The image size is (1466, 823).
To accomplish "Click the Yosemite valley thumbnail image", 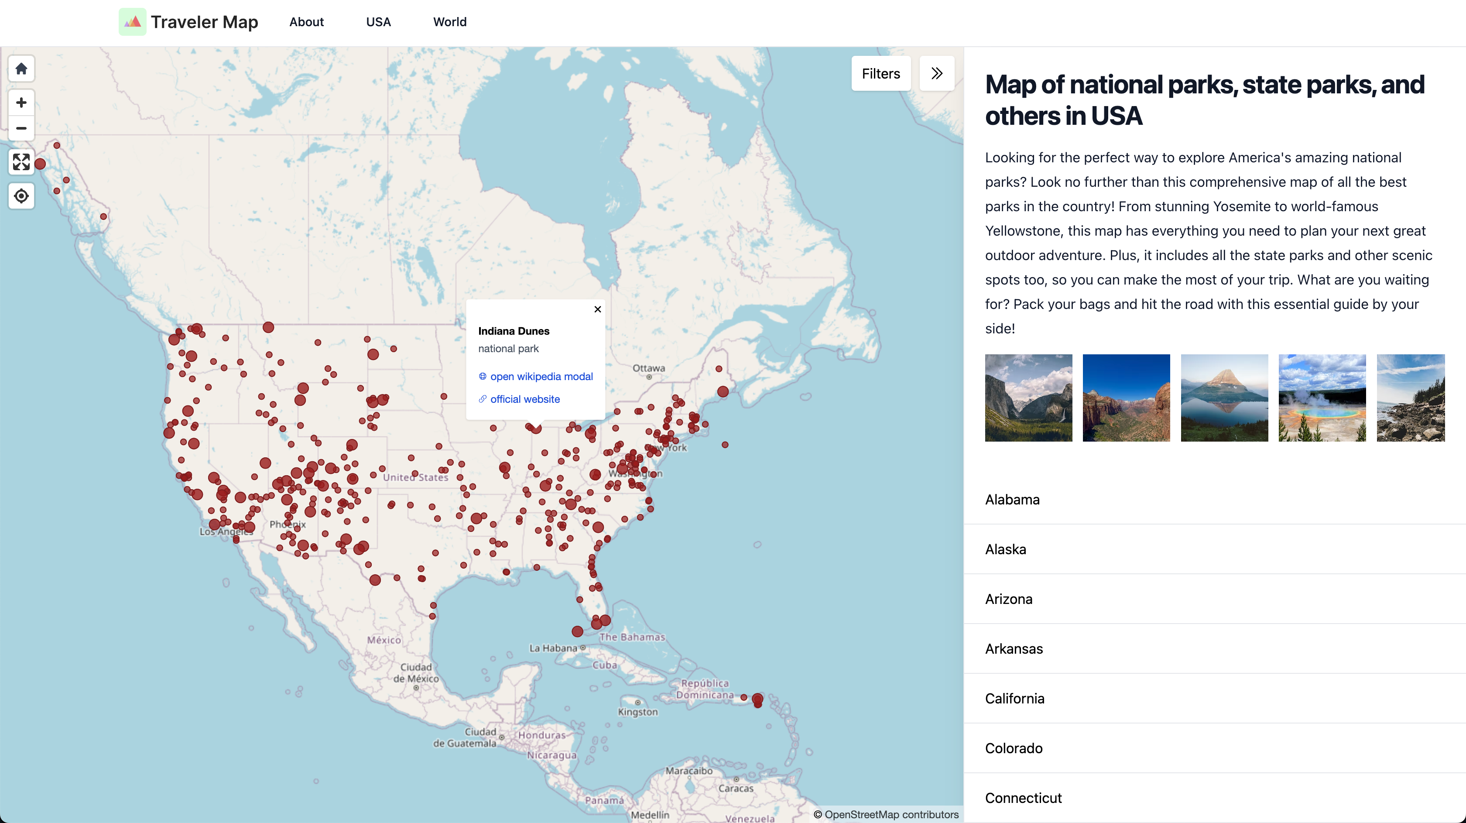I will (1028, 397).
